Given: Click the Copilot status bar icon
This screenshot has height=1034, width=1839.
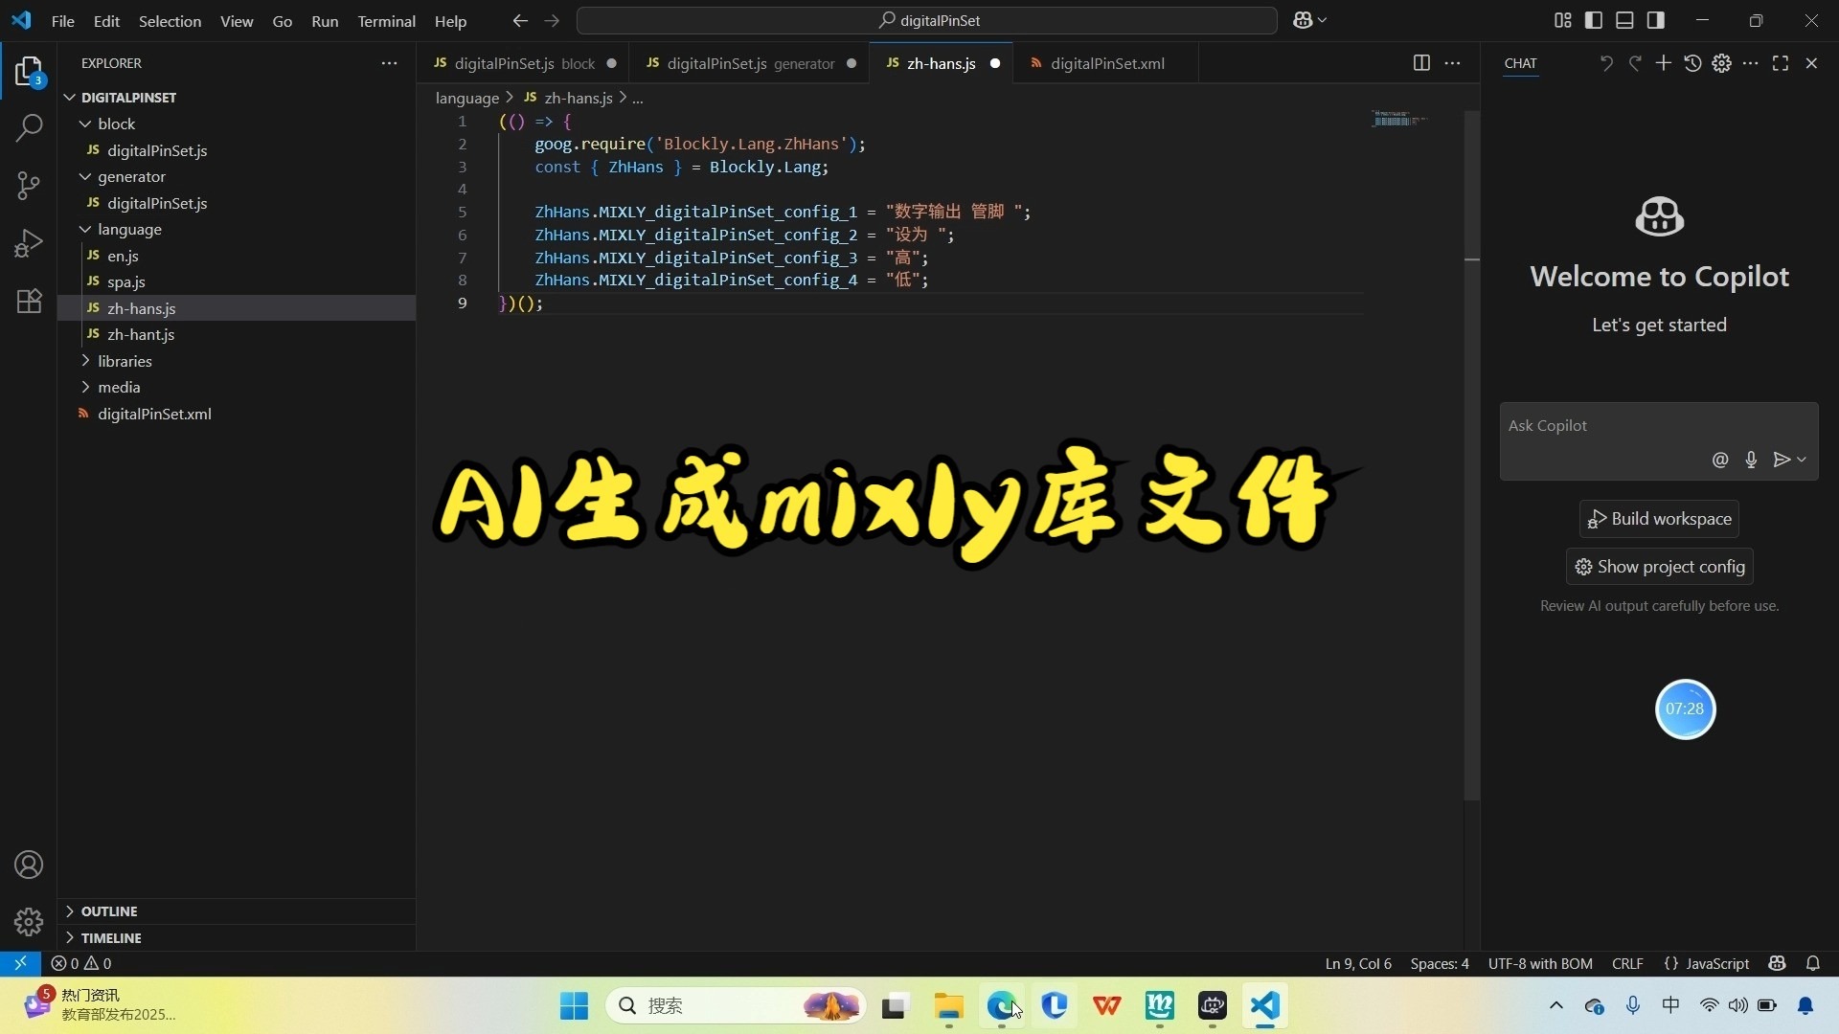Looking at the screenshot, I should (x=1777, y=963).
